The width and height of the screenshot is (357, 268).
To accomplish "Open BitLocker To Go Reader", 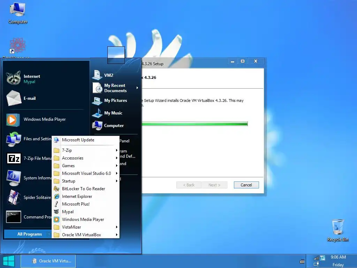I will click(x=86, y=189).
